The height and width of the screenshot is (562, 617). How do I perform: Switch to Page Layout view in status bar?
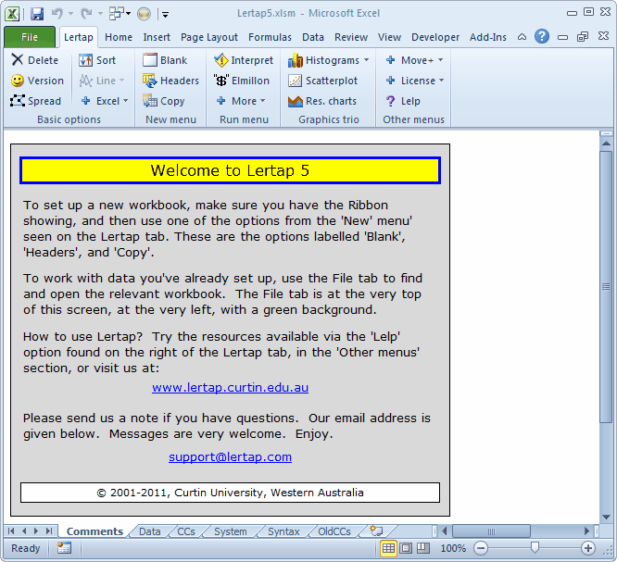pyautogui.click(x=407, y=548)
